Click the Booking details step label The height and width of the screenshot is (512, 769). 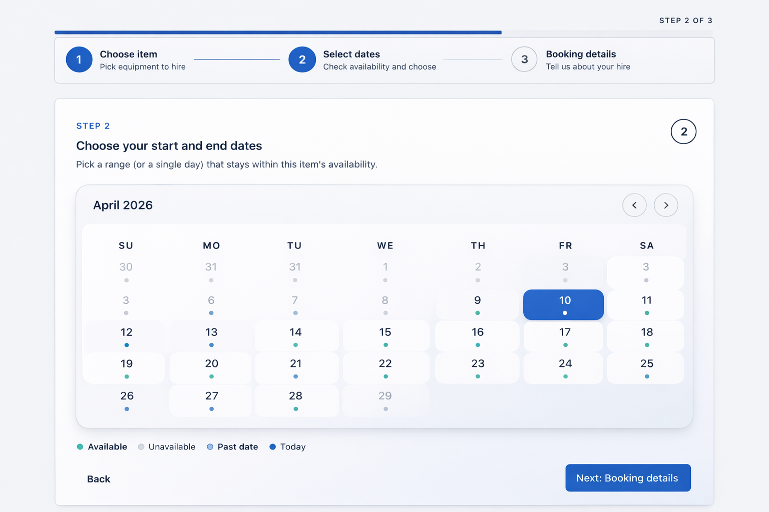(581, 54)
